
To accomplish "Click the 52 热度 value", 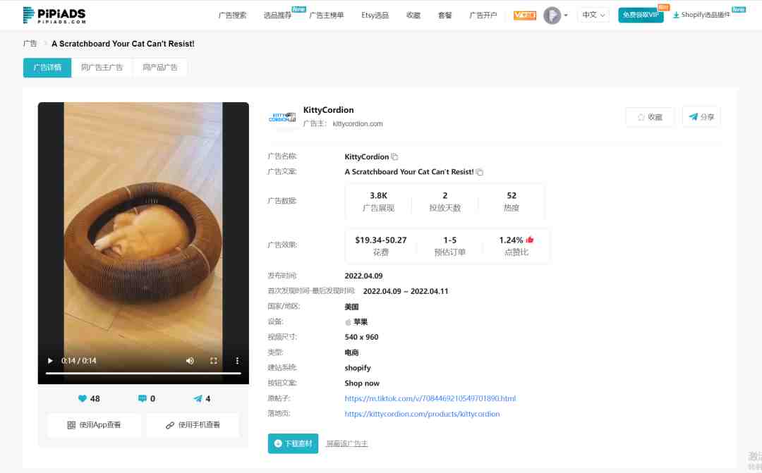I will [512, 195].
